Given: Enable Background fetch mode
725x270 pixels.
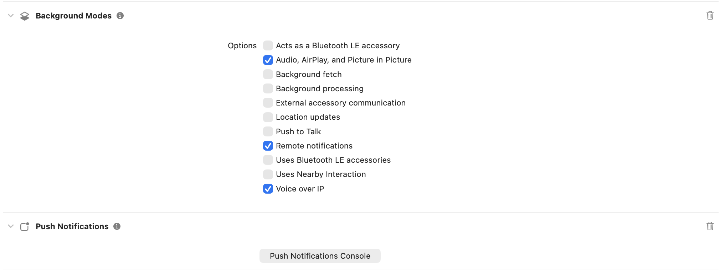Looking at the screenshot, I should point(268,74).
